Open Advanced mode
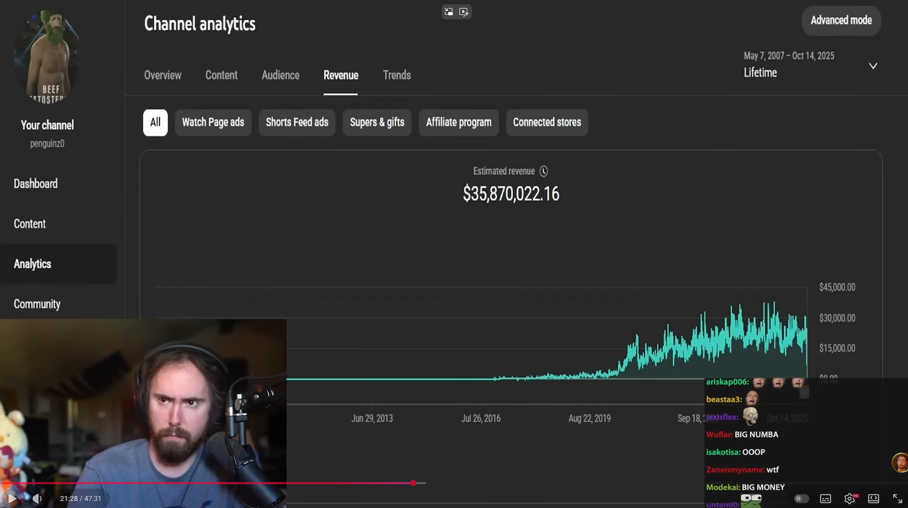908x508 pixels. point(841,20)
